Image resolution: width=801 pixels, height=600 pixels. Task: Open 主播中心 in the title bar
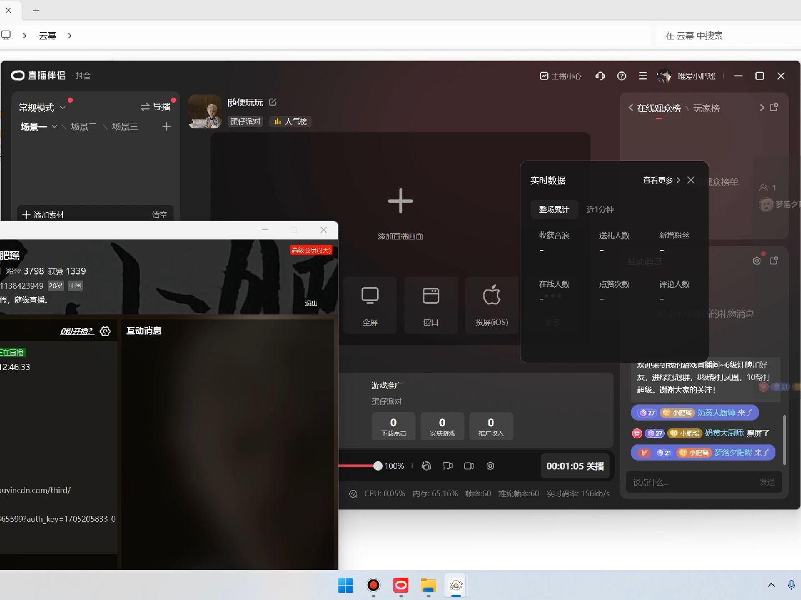point(561,76)
